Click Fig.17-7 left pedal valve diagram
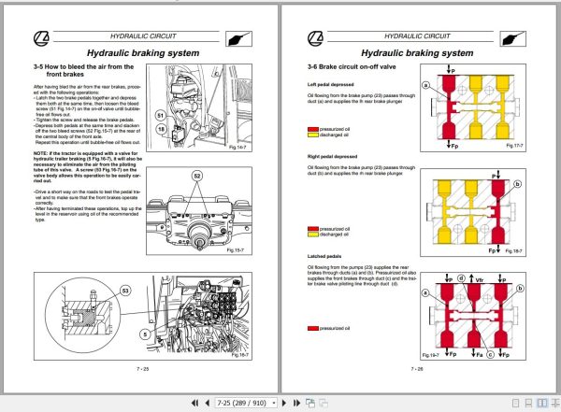 473,107
